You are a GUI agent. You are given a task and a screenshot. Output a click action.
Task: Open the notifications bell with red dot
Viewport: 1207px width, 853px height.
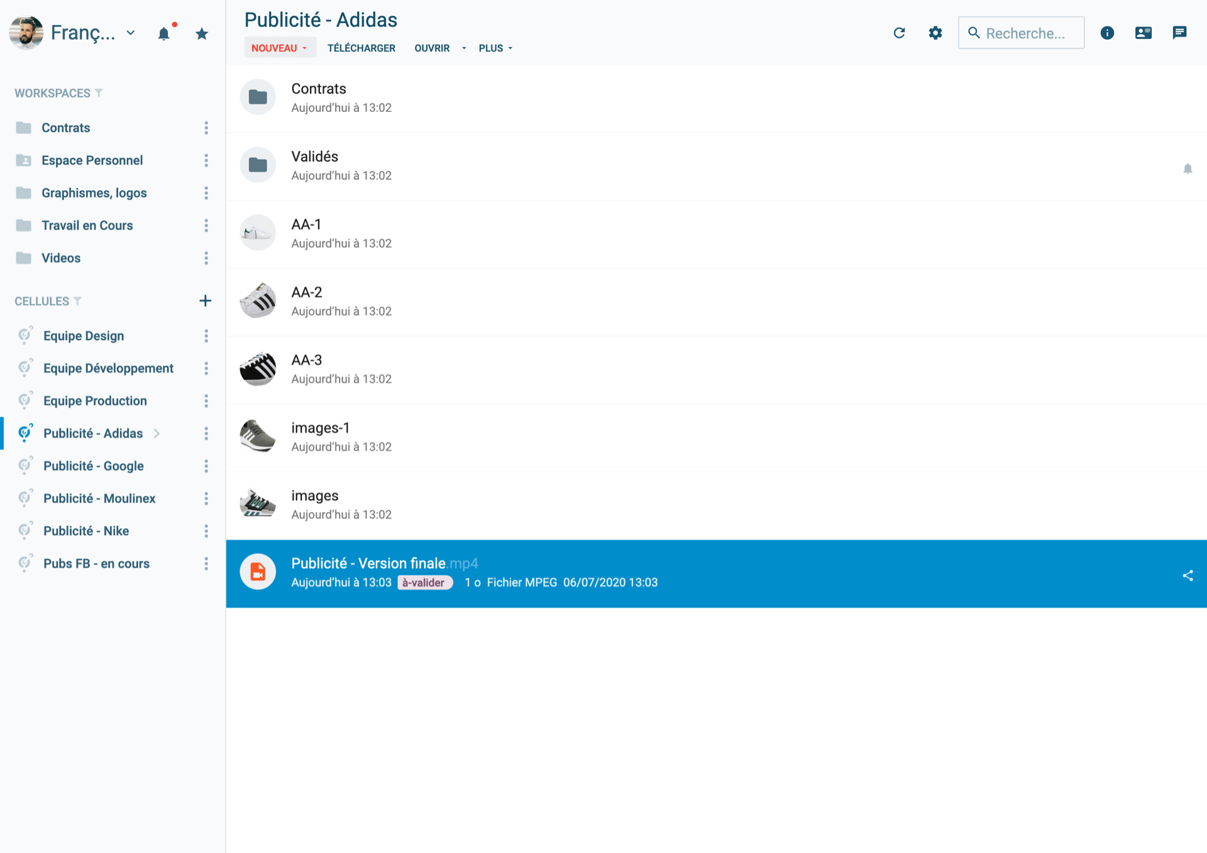[165, 33]
